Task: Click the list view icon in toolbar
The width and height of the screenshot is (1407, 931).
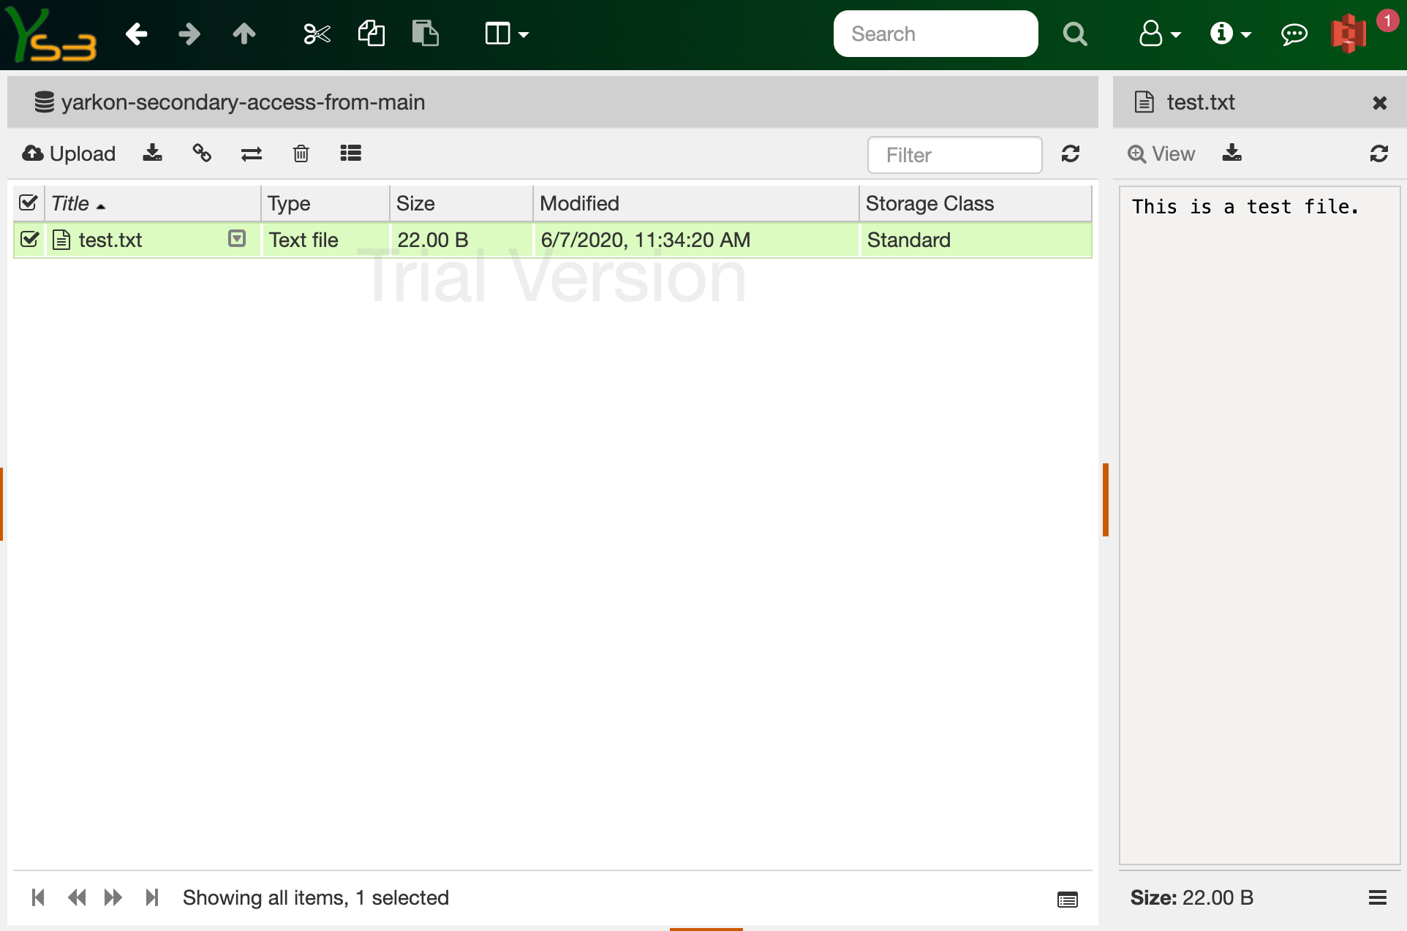Action: coord(350,153)
